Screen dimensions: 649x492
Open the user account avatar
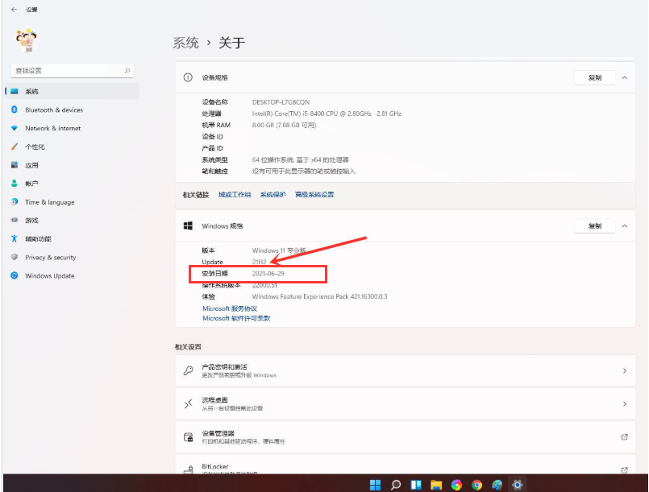point(27,40)
